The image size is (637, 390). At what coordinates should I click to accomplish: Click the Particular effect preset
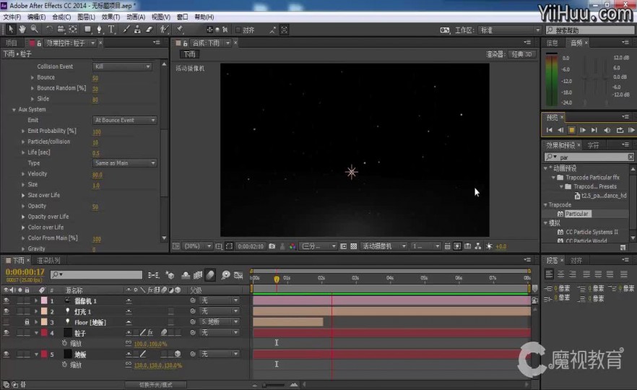tap(576, 214)
